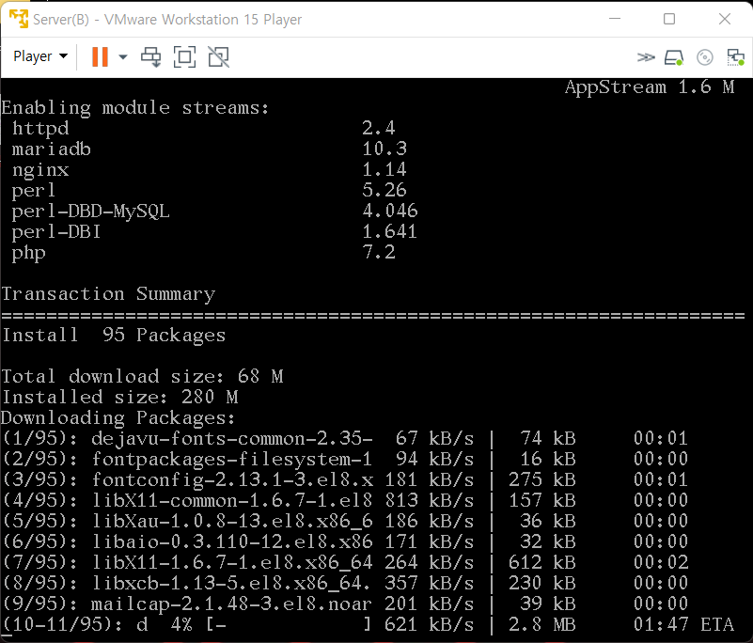The width and height of the screenshot is (753, 643).
Task: Open the Player menu
Action: (x=40, y=56)
